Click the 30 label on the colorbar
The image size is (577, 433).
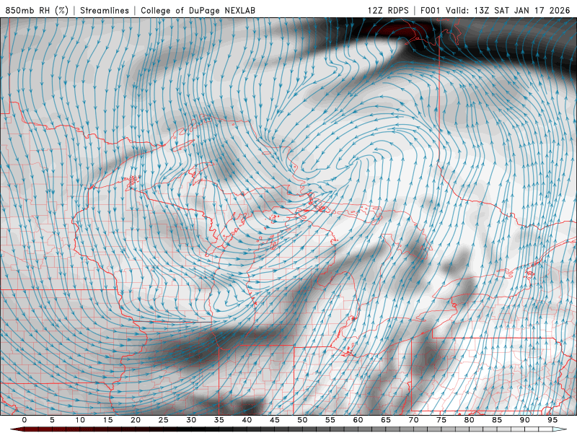pyautogui.click(x=191, y=420)
